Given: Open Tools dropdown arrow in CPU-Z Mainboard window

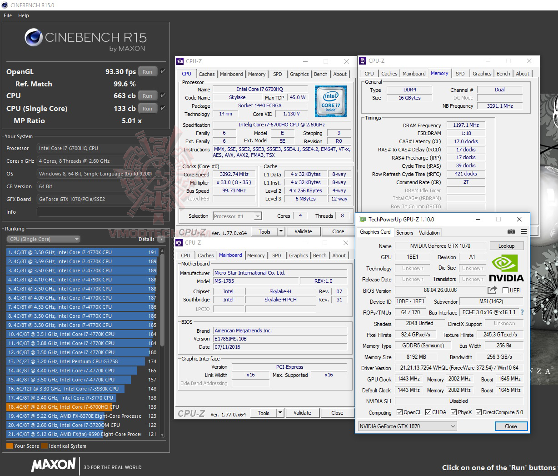Looking at the screenshot, I should click(x=280, y=413).
